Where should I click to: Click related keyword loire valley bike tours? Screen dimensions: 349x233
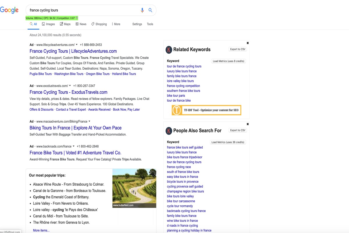pos(180,81)
